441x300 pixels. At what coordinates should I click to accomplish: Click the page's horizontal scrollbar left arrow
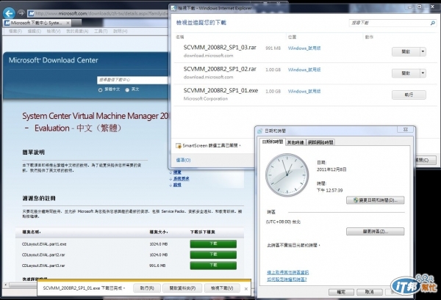click(6, 285)
